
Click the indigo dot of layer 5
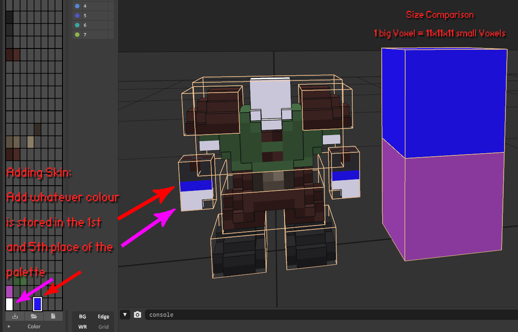click(77, 16)
